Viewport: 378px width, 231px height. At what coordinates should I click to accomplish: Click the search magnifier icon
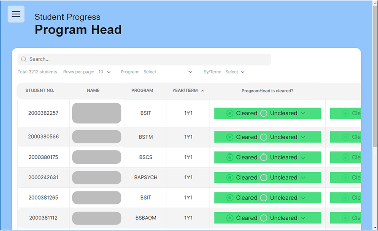23,59
